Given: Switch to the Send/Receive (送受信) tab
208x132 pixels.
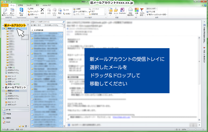Looking at the screenshot, I should click(x=20, y=5).
